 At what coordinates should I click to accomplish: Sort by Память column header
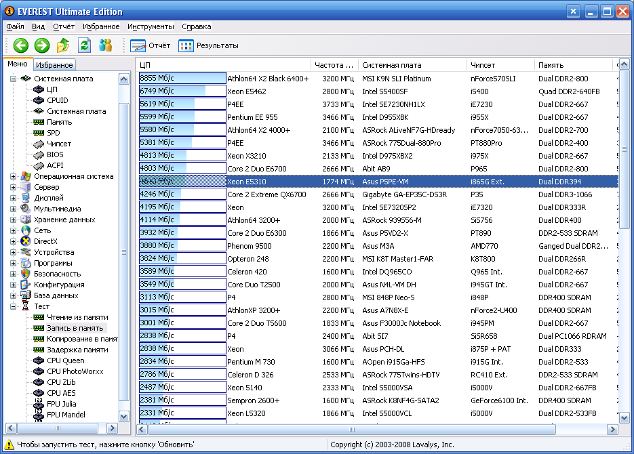pyautogui.click(x=574, y=65)
